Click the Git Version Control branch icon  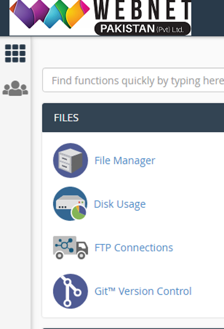tap(70, 291)
